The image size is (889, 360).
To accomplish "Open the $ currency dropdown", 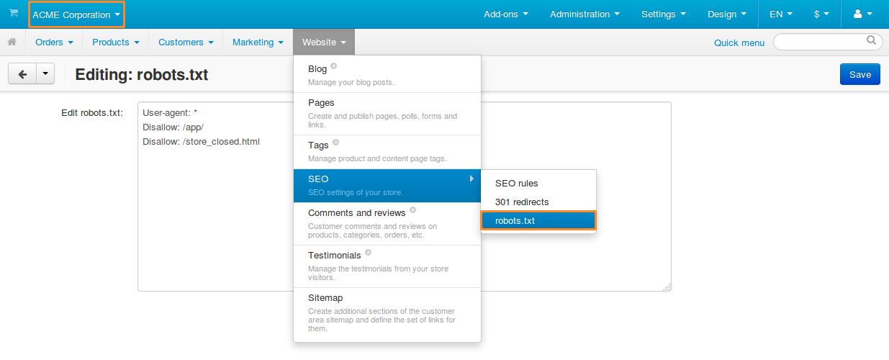I will [x=821, y=14].
